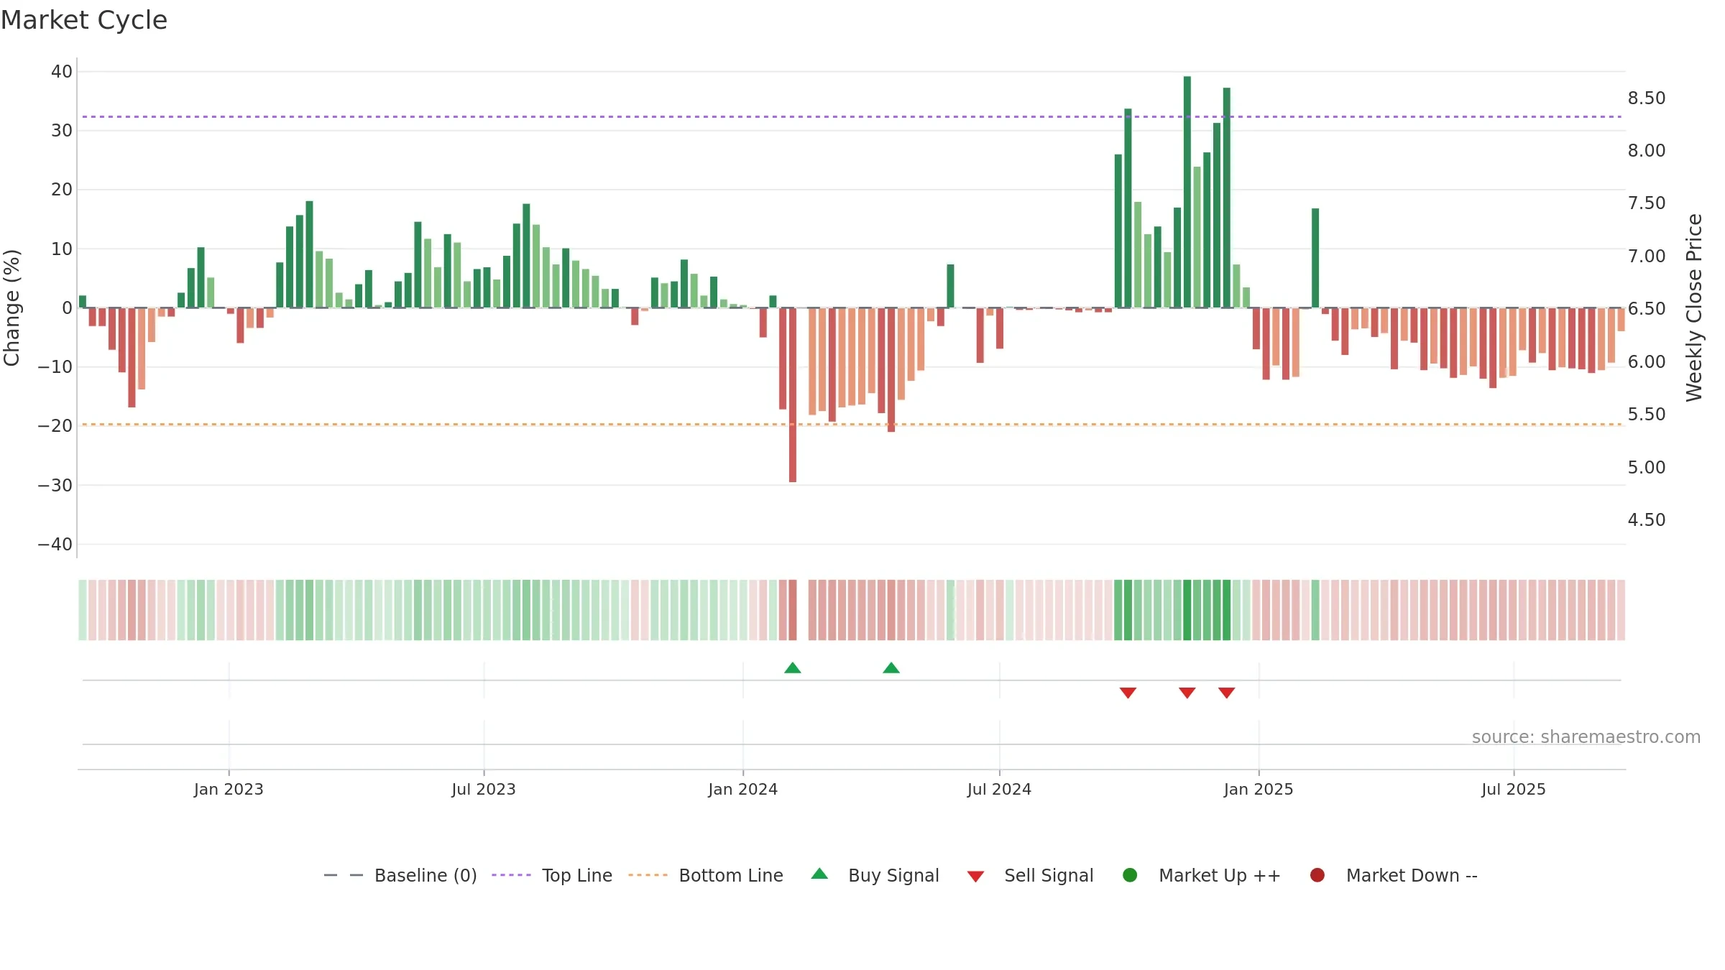Image resolution: width=1725 pixels, height=970 pixels.
Task: Click the gray dashed Baseline legend sample
Action: click(344, 875)
